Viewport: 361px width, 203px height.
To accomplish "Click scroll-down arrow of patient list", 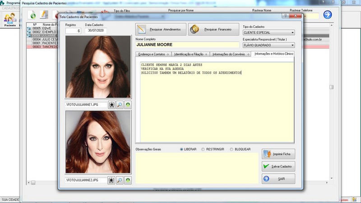I will (x=332, y=178).
